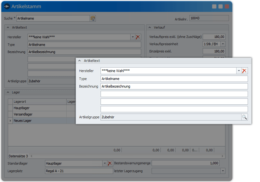Collapse the Lager section chevron
This screenshot has width=260, height=182.
pyautogui.click(x=8, y=92)
